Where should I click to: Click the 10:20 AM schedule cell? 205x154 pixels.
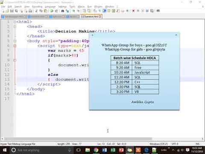[122, 72]
